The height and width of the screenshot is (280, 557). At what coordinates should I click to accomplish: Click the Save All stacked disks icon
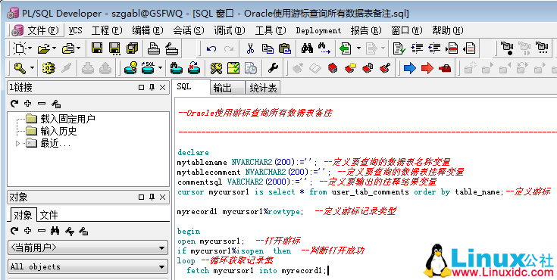coord(132,48)
